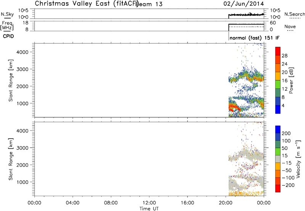Click the '16' value on Power scale
The width and height of the screenshot is (305, 211).
(x=284, y=81)
